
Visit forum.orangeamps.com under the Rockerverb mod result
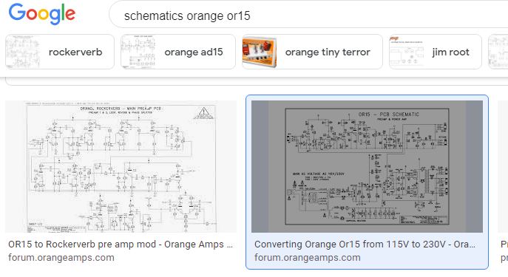point(61,258)
